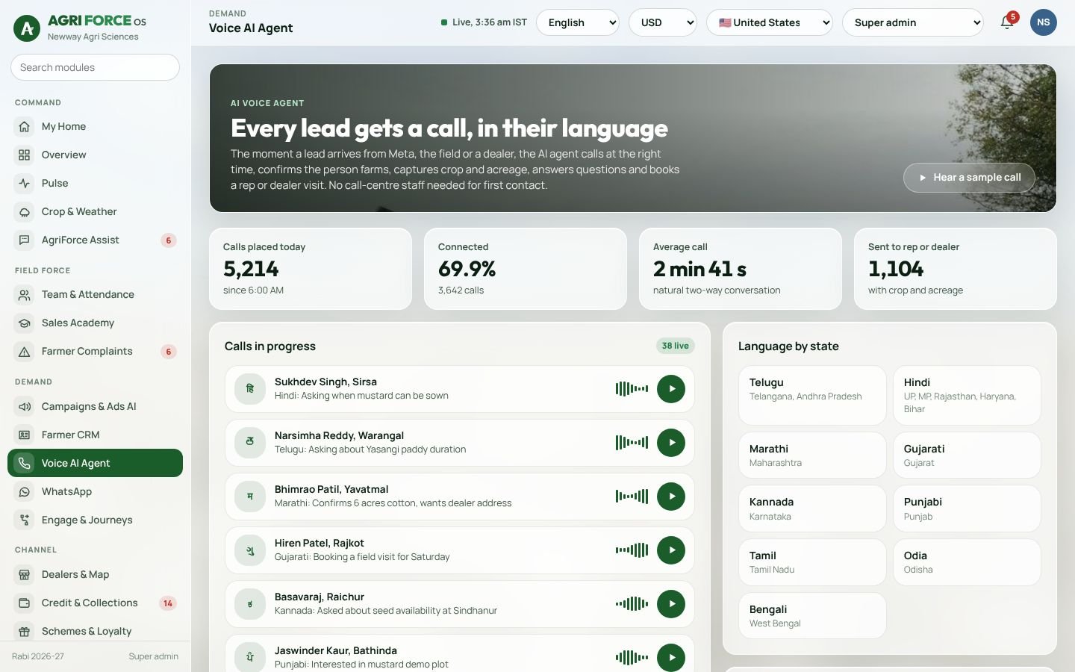Click the Credit & Collections wallet icon
Viewport: 1075px width, 672px height.
pyautogui.click(x=25, y=603)
